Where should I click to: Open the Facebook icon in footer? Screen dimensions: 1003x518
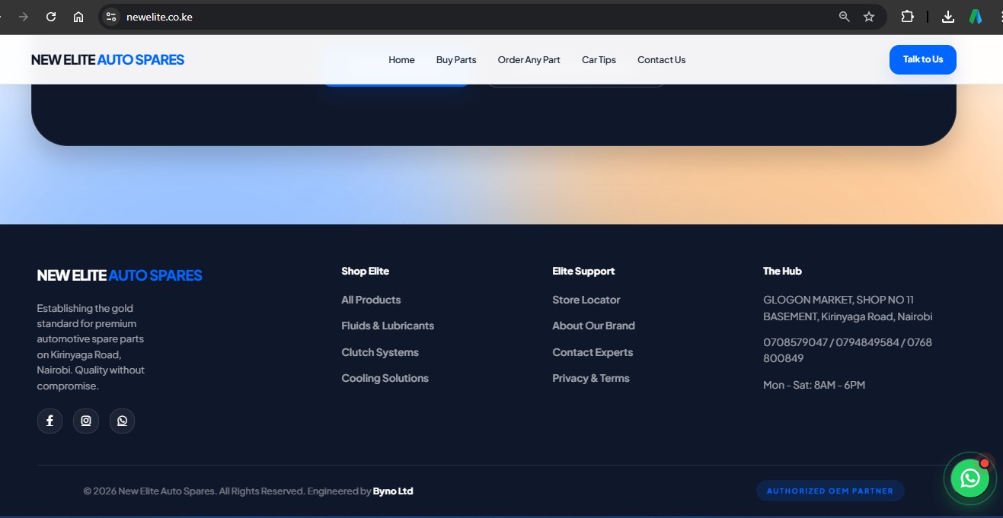click(x=50, y=421)
